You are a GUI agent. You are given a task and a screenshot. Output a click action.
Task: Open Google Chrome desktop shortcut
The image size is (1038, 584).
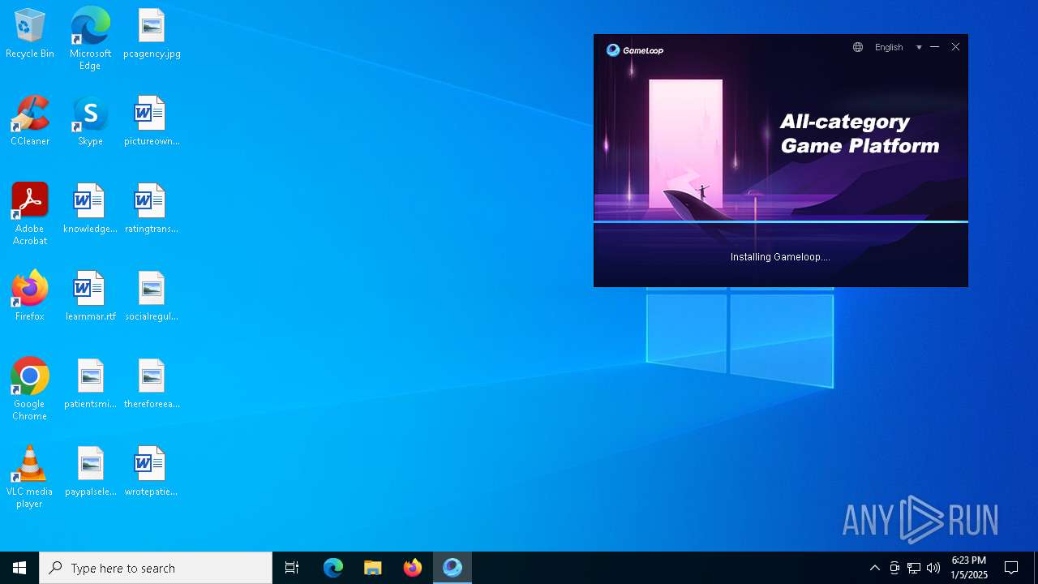tap(30, 389)
